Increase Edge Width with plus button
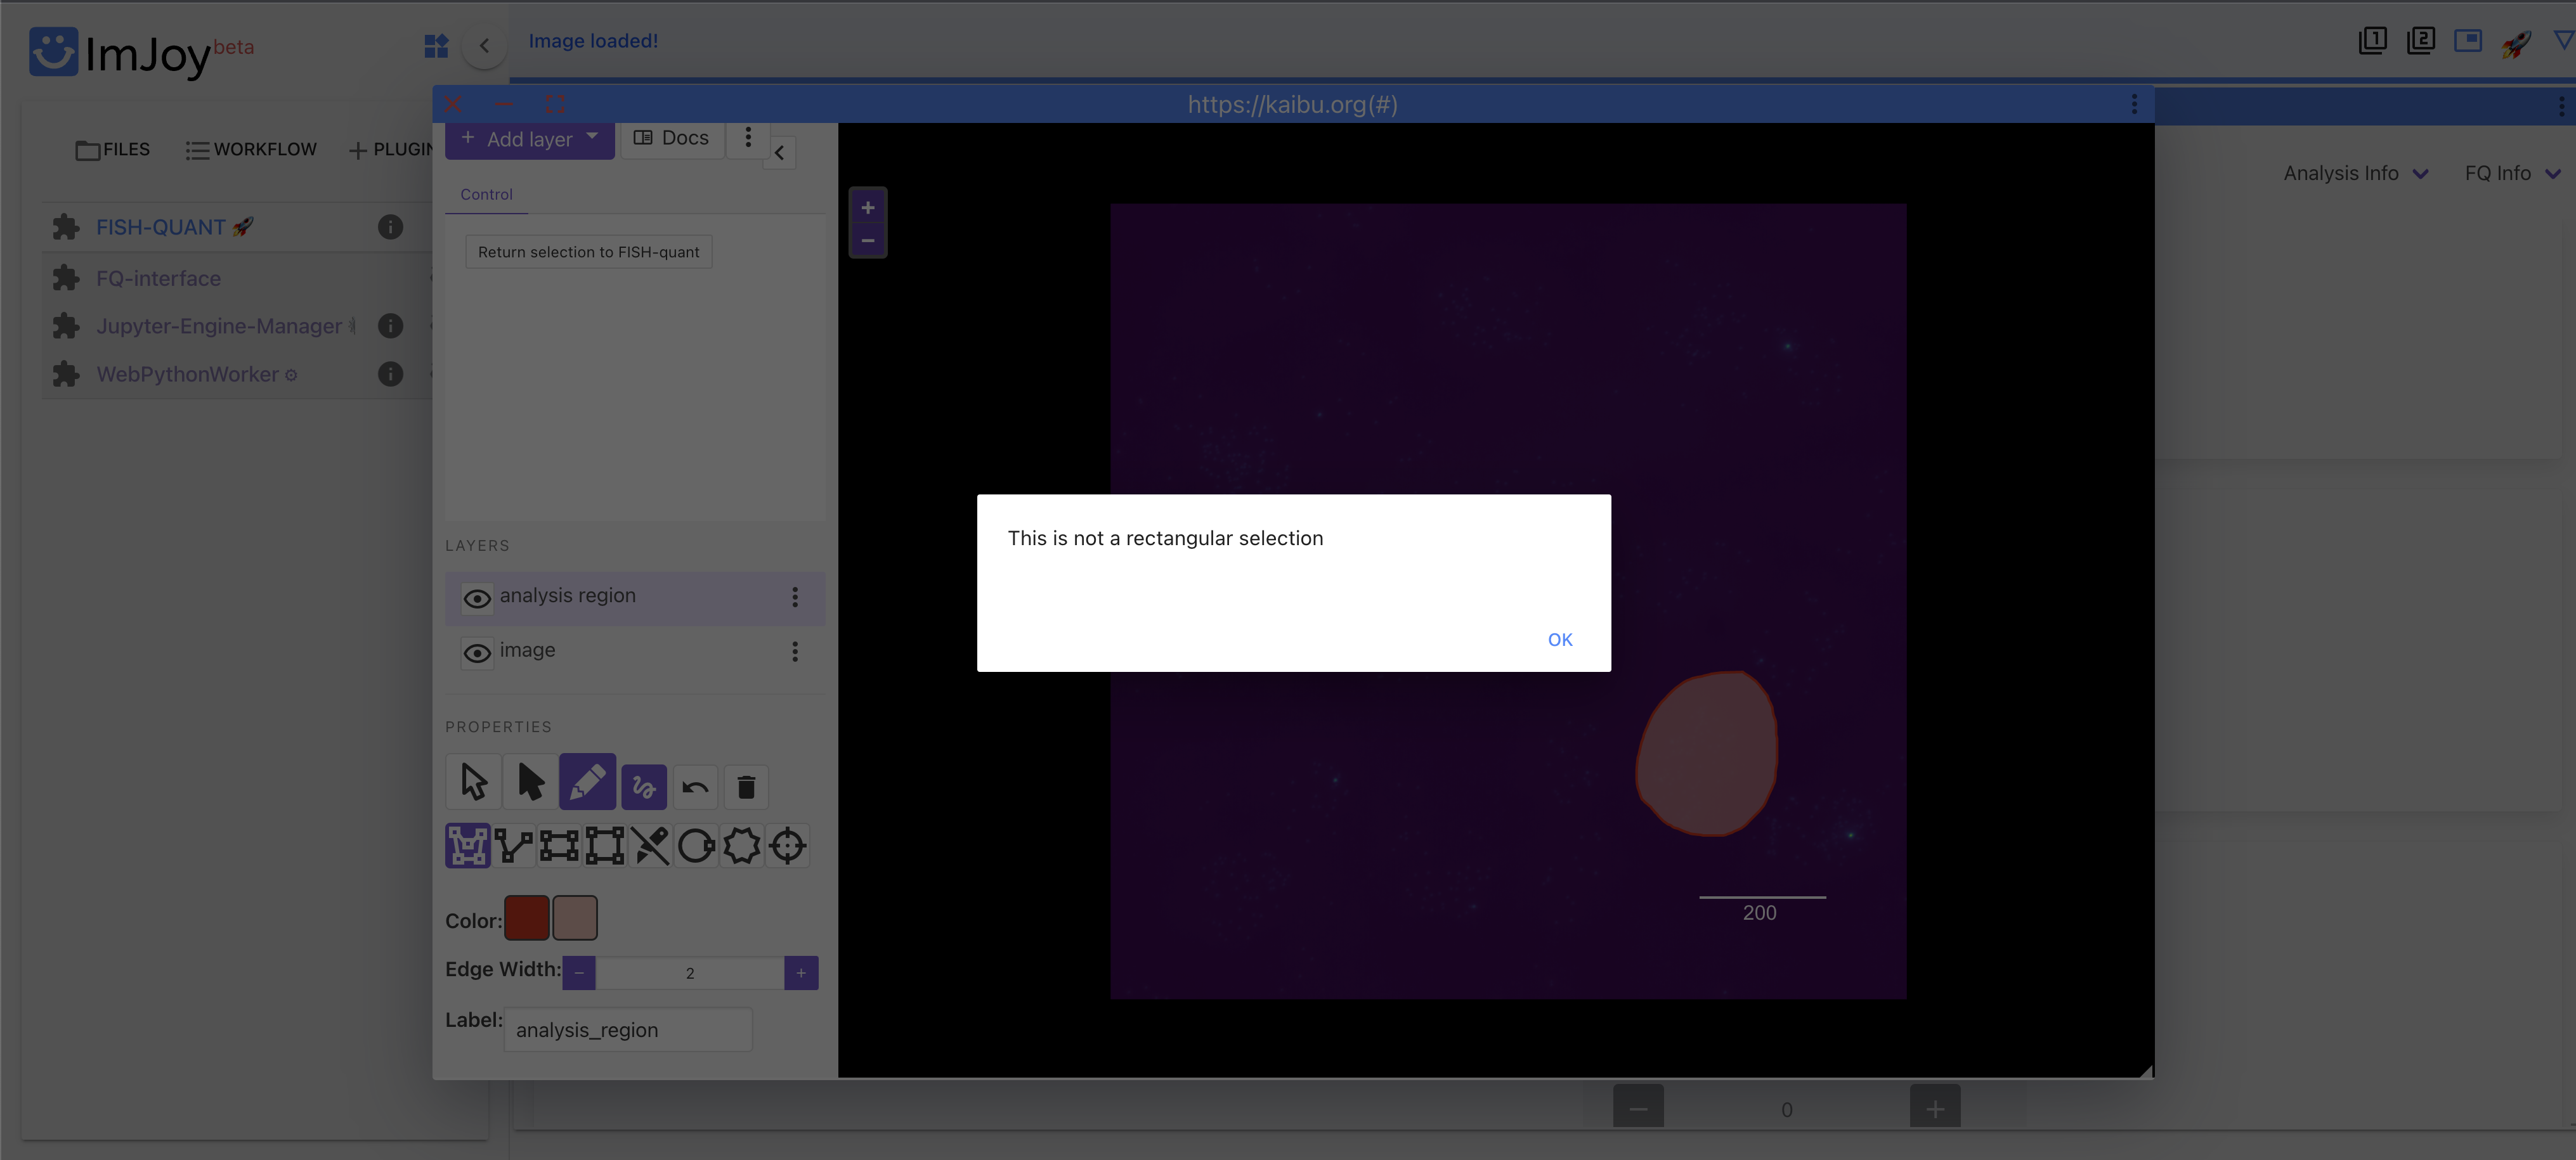2576x1160 pixels. tap(801, 973)
